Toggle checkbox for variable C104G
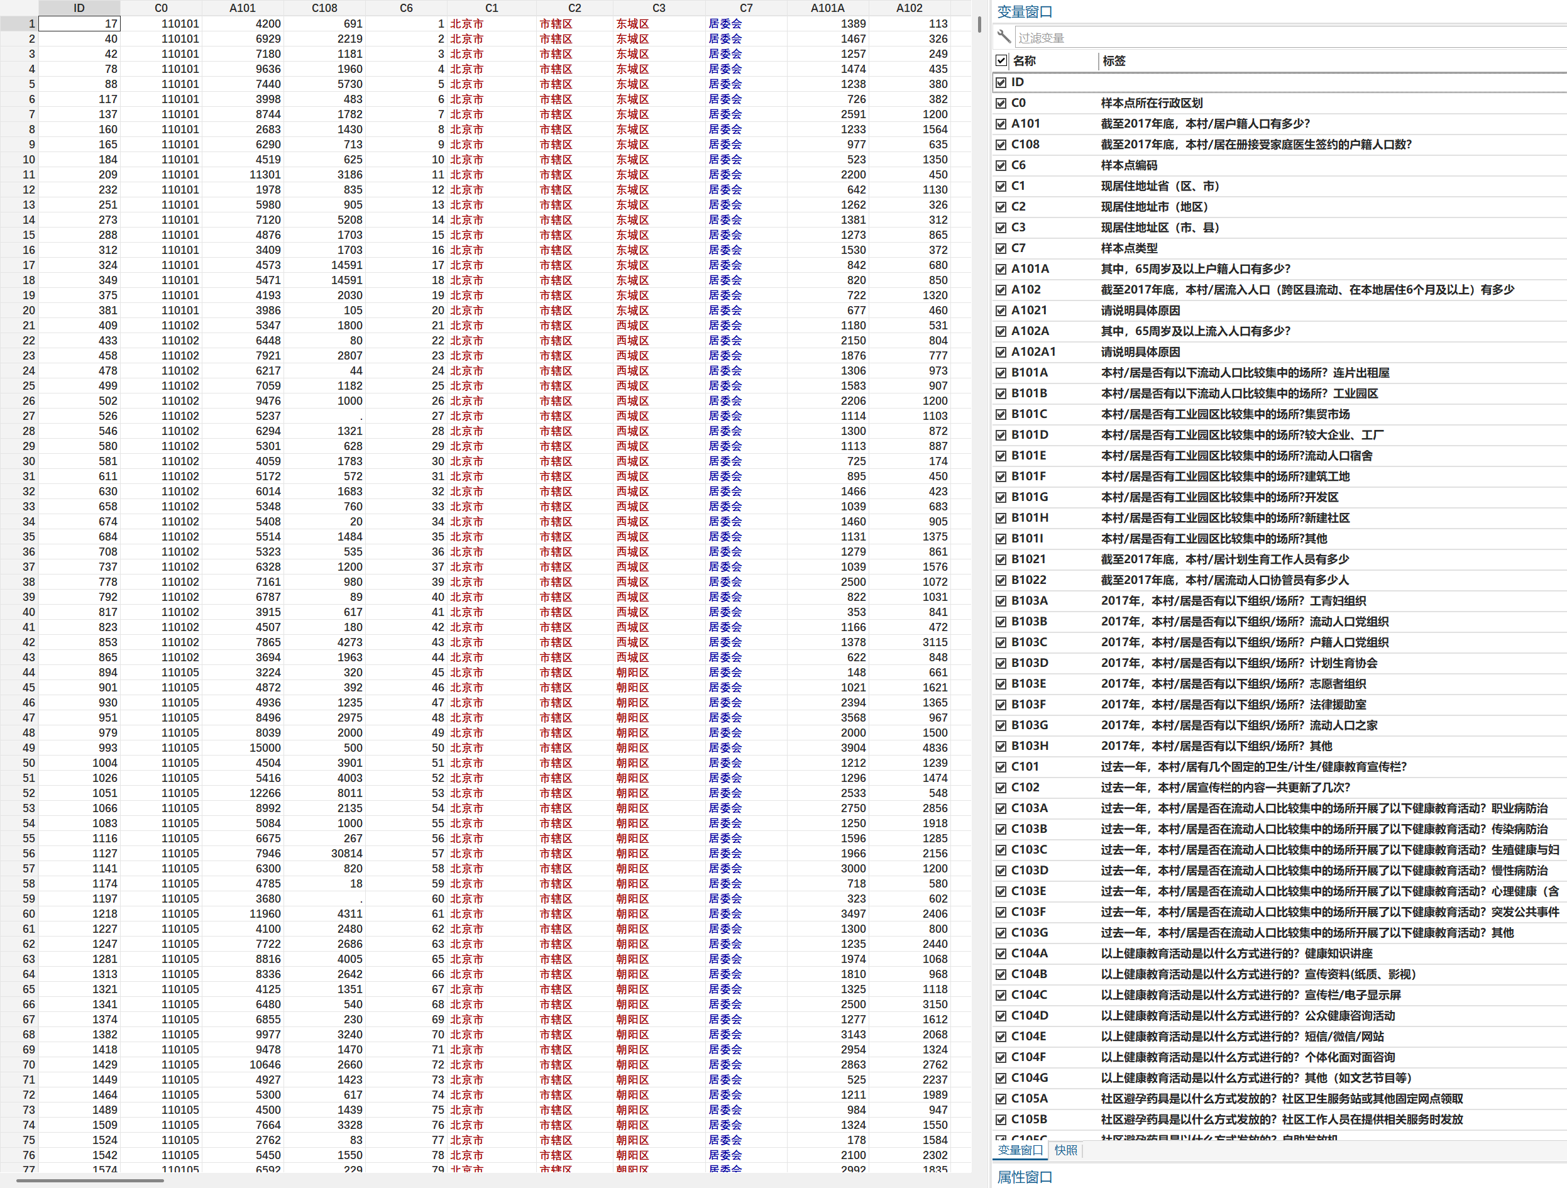This screenshot has width=1567, height=1188. click(1001, 1078)
